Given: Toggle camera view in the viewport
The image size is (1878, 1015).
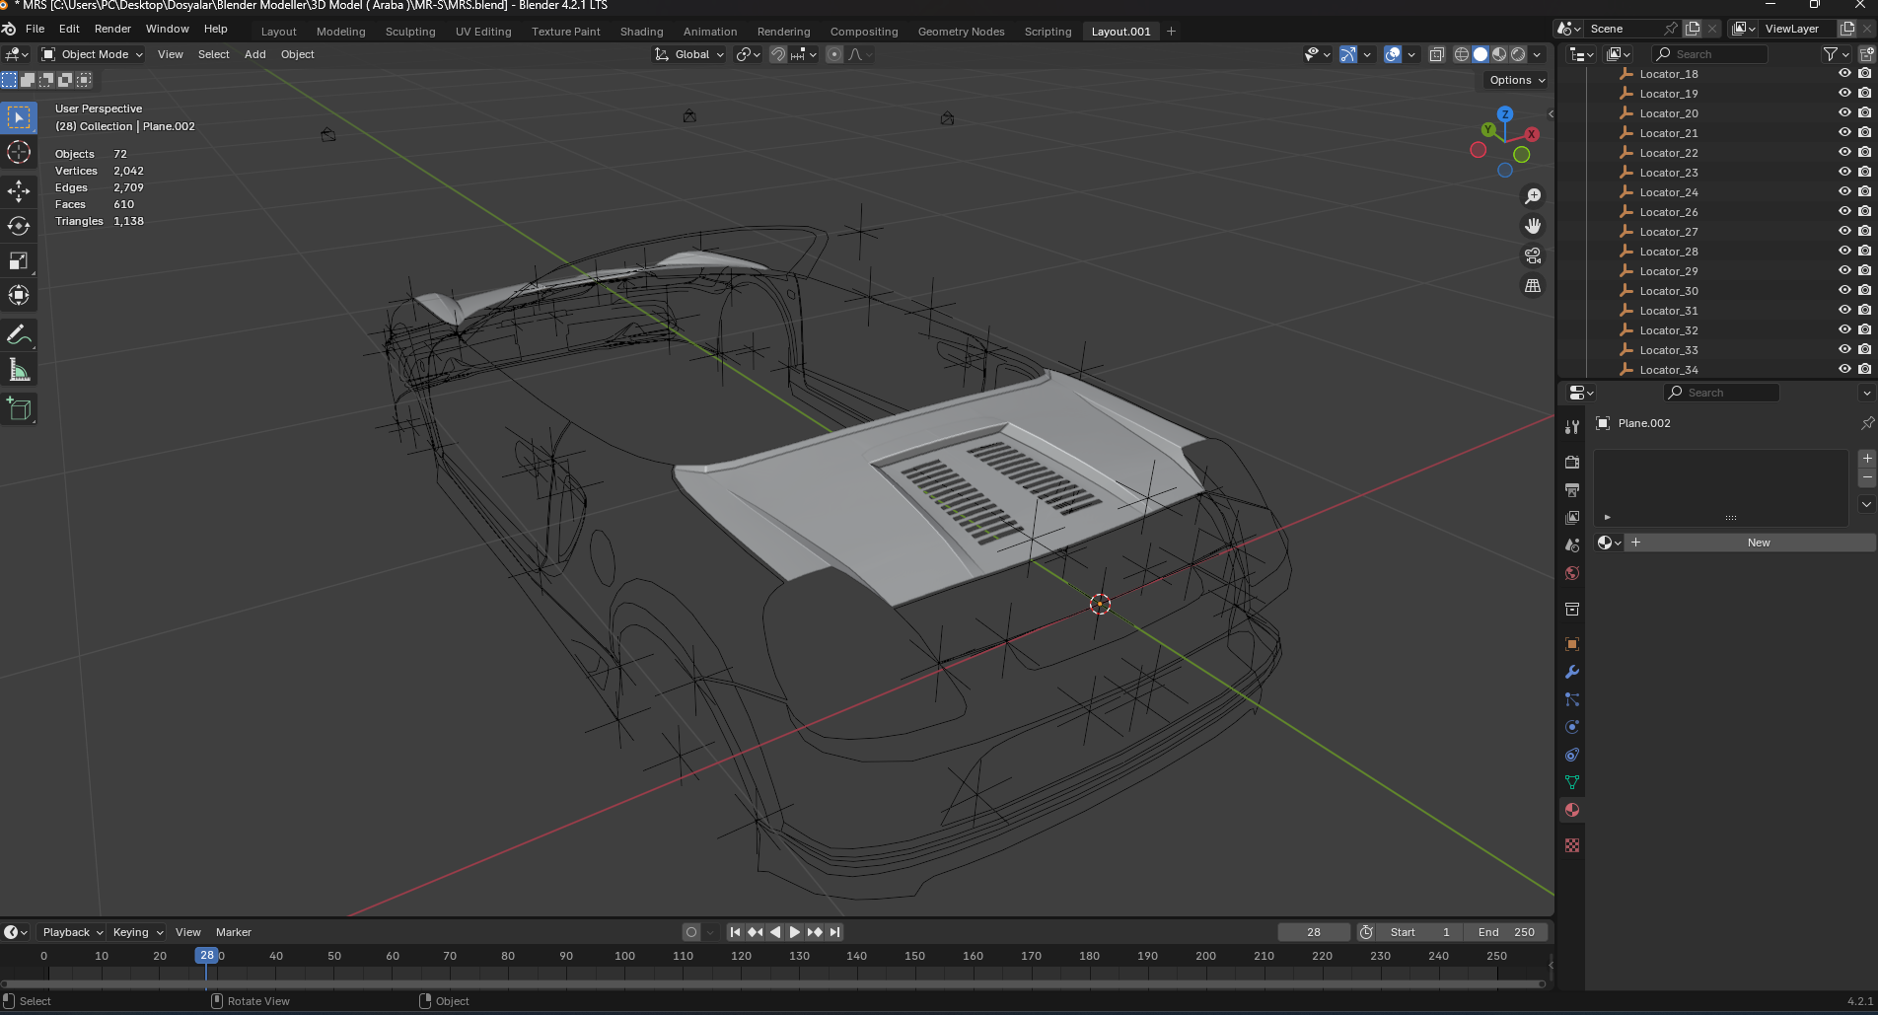Looking at the screenshot, I should (1533, 255).
